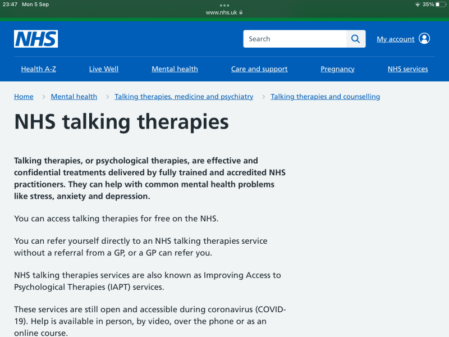The width and height of the screenshot is (449, 337).
Task: Click the bold introductory paragraph
Action: [x=150, y=178]
